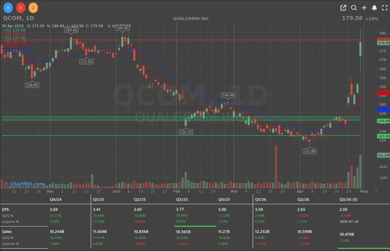This screenshot has width=390, height=251.
Task: Open the chart in a new window
Action: point(343,8)
